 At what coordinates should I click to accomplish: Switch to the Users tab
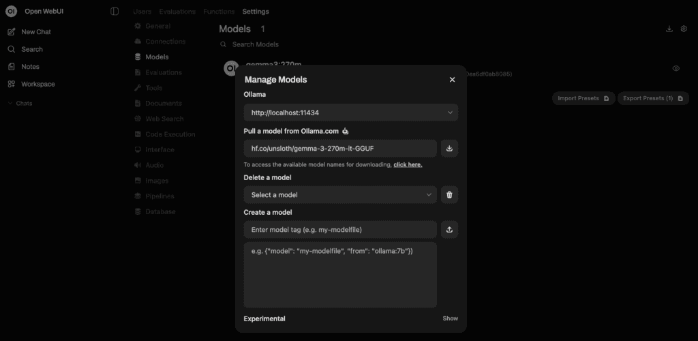point(142,12)
